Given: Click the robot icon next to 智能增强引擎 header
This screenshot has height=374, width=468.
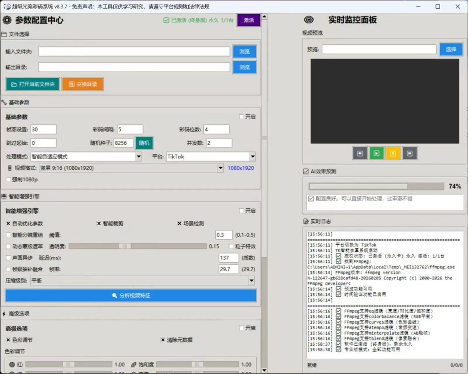Looking at the screenshot, I should pyautogui.click(x=4, y=196).
